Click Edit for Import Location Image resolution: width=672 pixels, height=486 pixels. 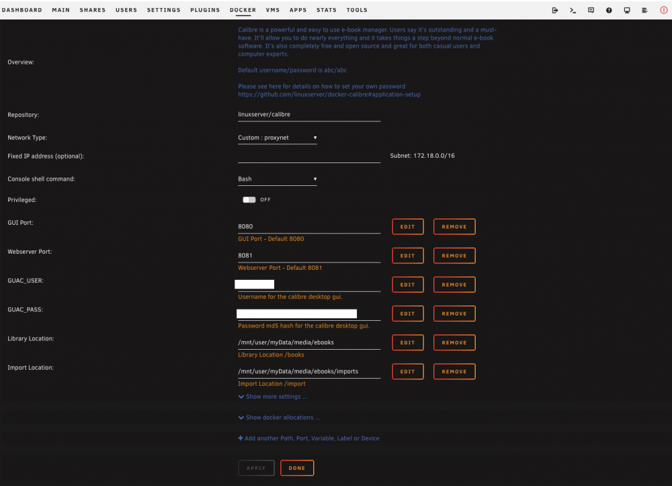click(408, 372)
